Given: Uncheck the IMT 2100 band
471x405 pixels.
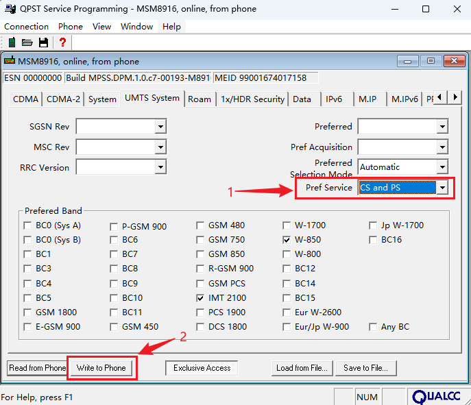Looking at the screenshot, I should (x=201, y=298).
